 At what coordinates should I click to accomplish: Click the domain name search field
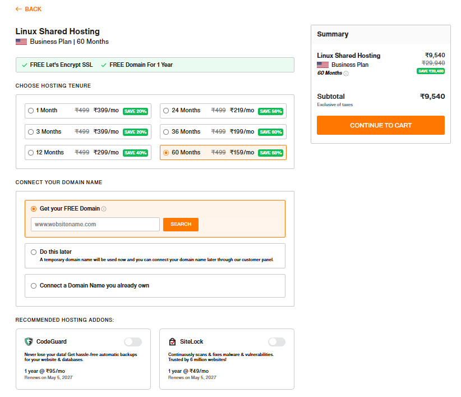point(95,224)
